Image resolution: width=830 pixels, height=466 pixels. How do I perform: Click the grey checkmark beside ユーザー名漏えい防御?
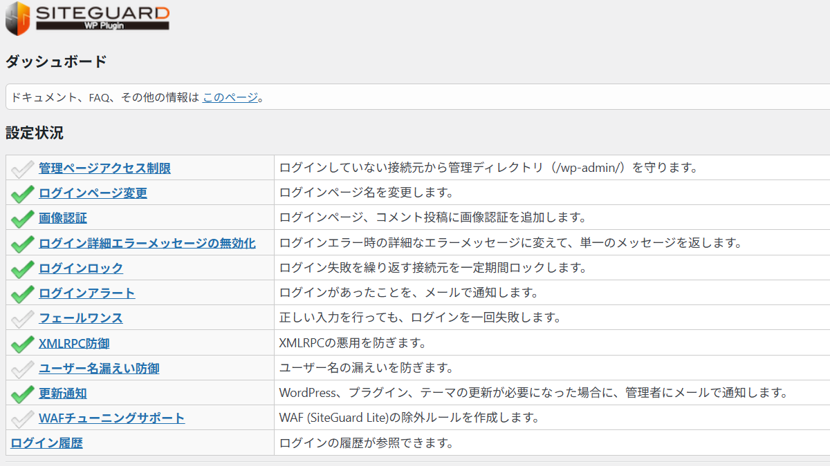click(x=23, y=368)
